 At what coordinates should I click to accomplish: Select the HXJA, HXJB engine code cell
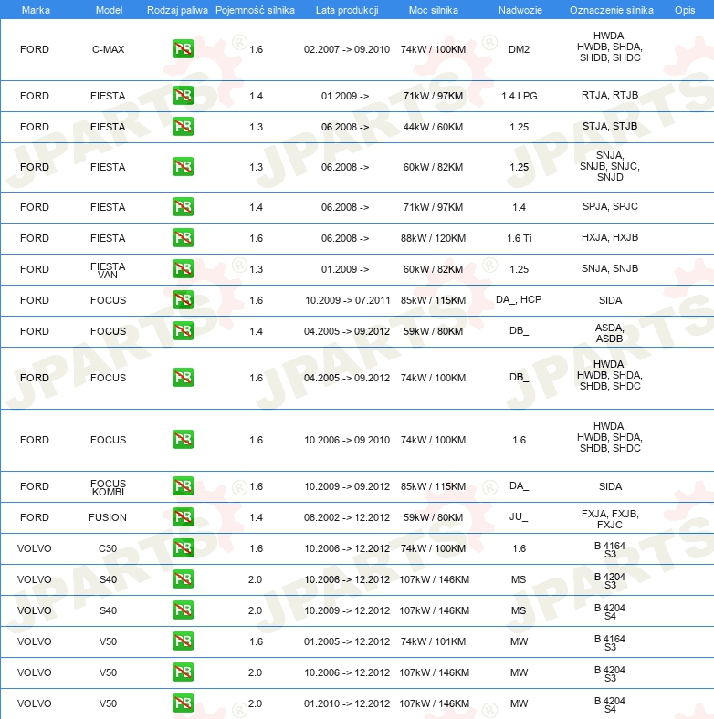[610, 237]
